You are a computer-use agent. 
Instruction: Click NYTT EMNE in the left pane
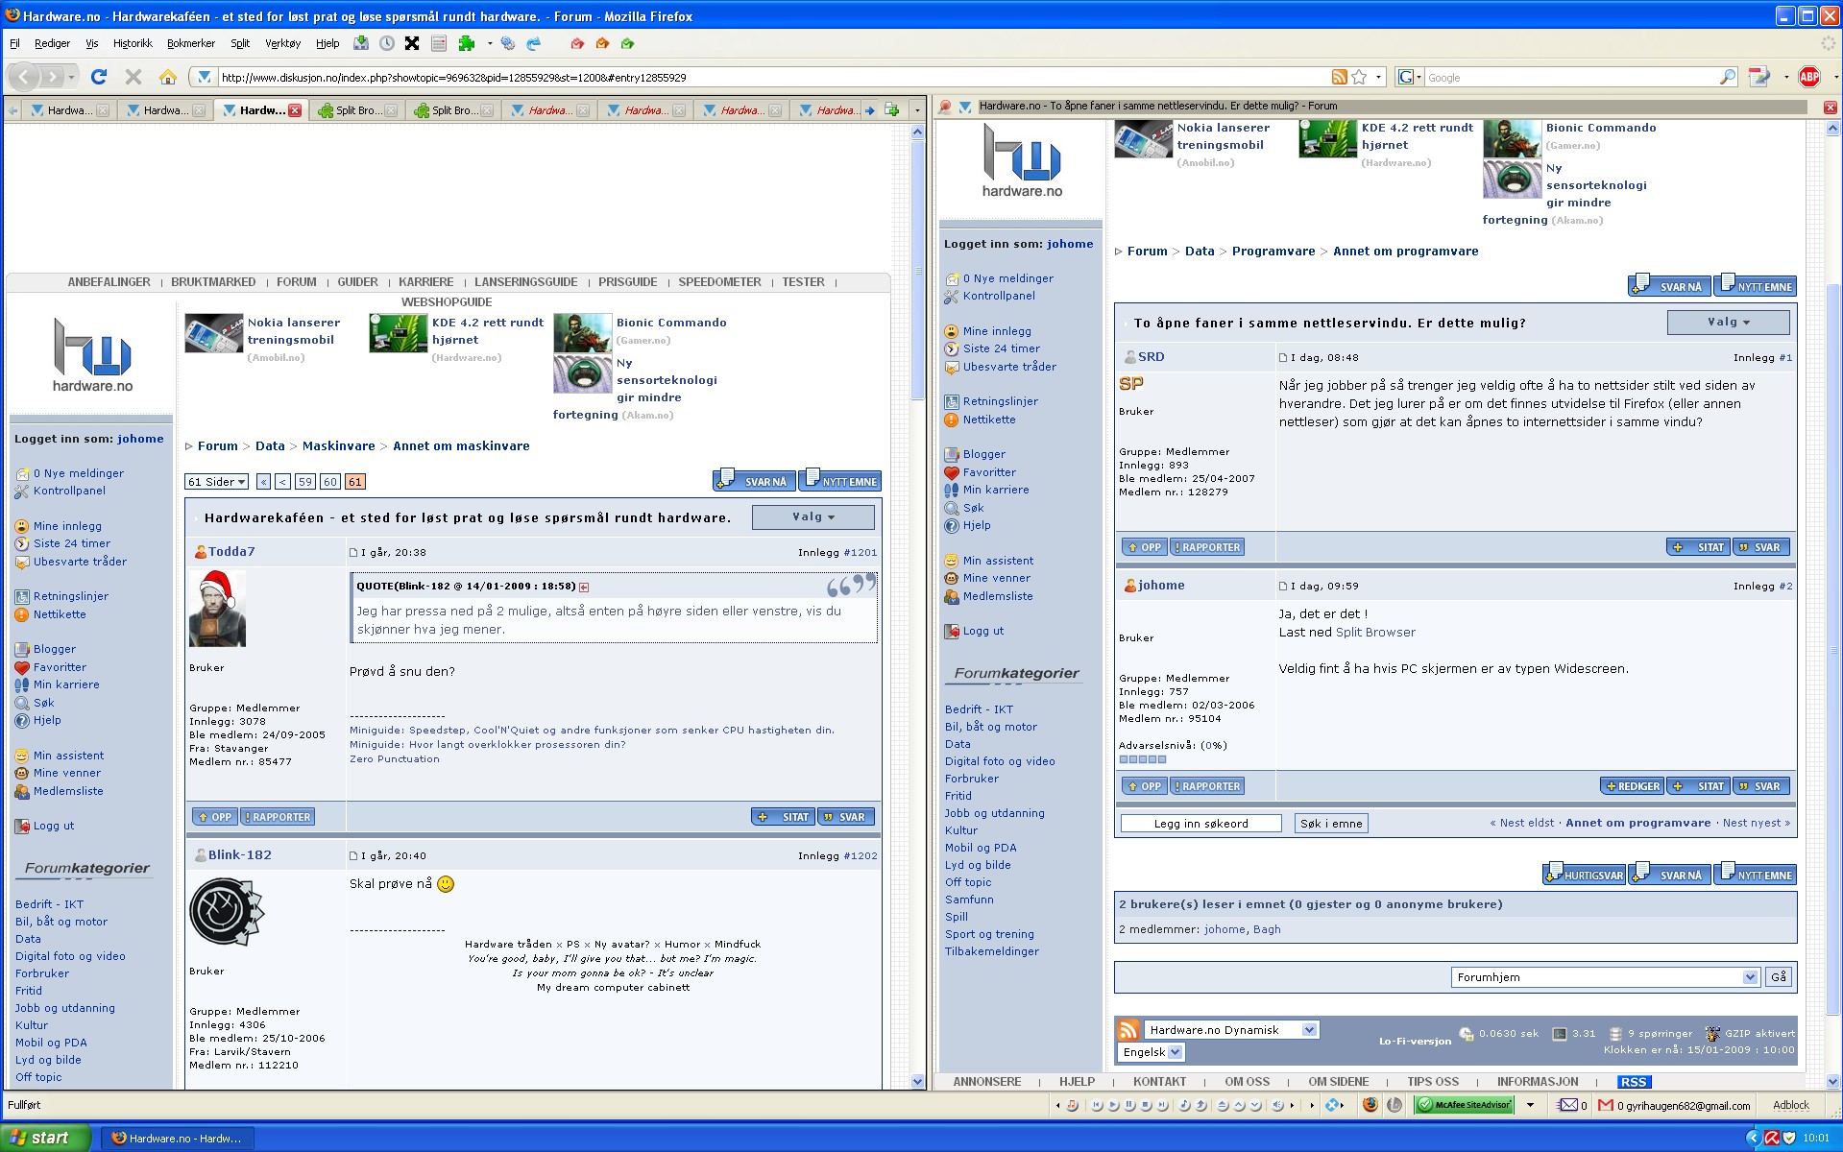840,480
